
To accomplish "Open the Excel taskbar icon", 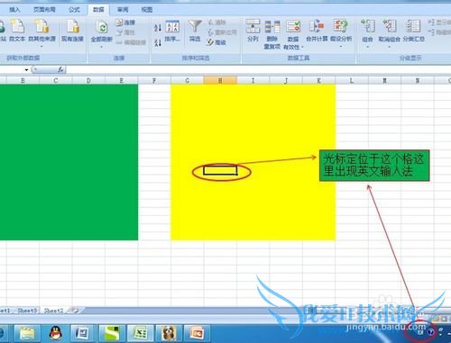I will pos(140,333).
